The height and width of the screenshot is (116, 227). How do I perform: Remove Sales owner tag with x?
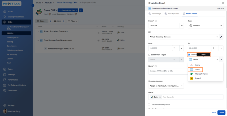click(x=160, y=97)
